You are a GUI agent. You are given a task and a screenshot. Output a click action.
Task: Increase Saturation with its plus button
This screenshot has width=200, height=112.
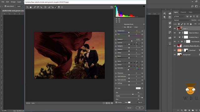[142, 68]
